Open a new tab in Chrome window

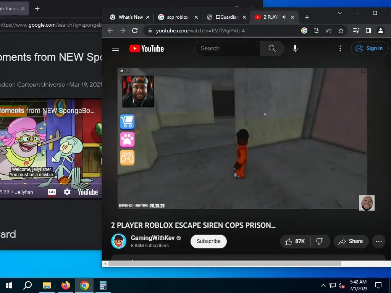click(307, 17)
